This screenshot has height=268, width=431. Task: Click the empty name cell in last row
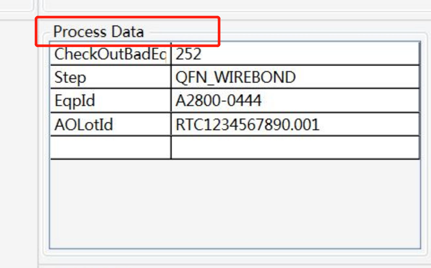pos(110,148)
